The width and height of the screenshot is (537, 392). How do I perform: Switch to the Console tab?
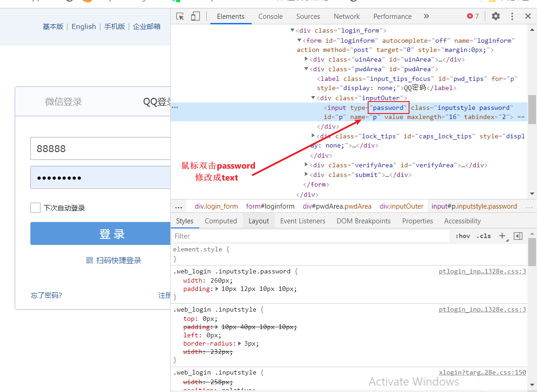click(x=270, y=17)
